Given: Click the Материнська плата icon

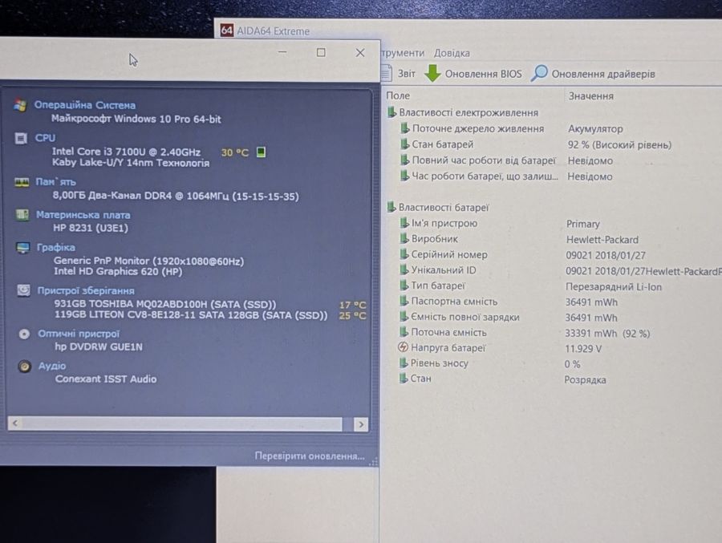Looking at the screenshot, I should (22, 215).
